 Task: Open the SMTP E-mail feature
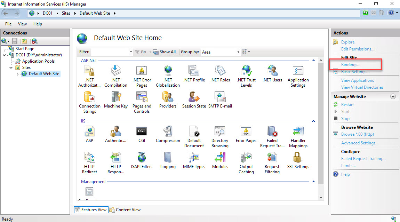220,100
